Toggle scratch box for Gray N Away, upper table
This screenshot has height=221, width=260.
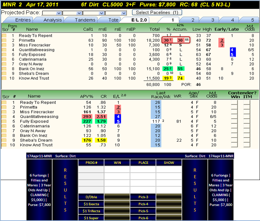pos(4,64)
